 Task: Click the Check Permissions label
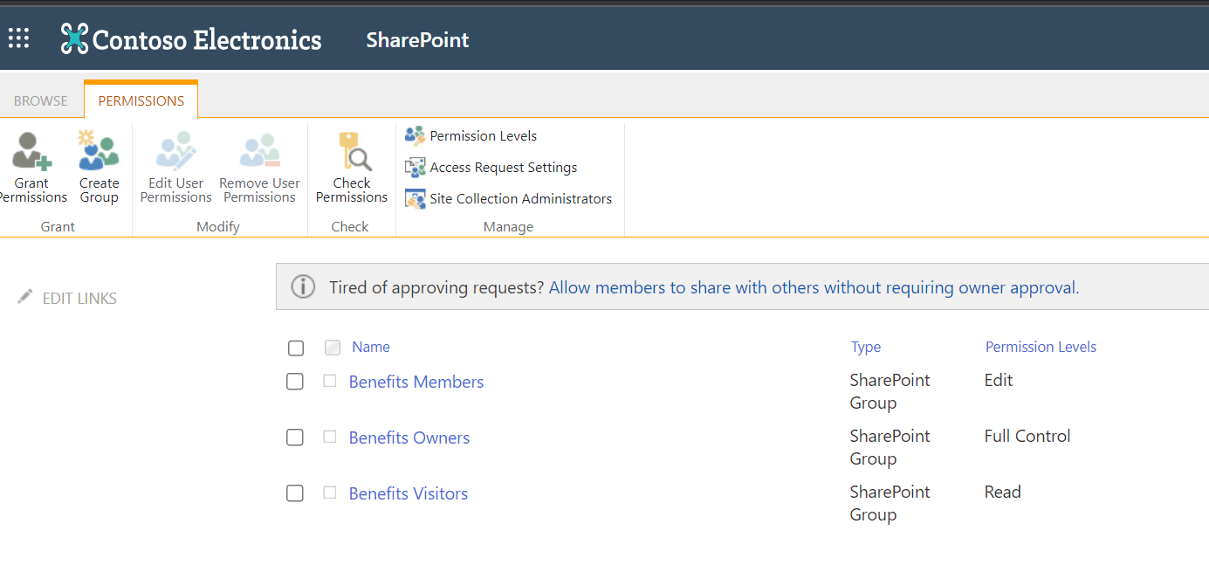coord(352,190)
